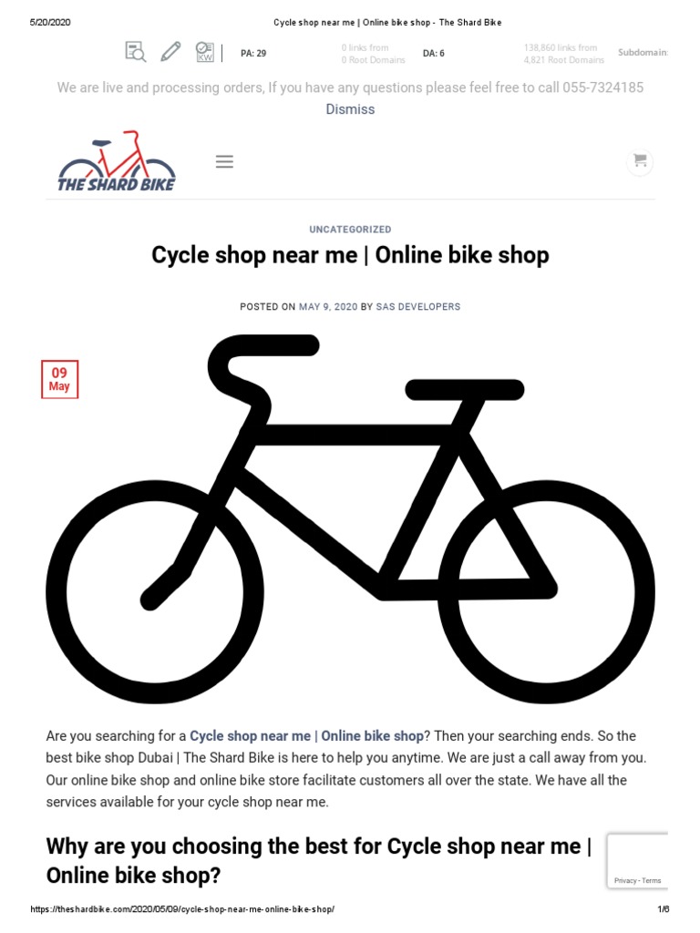This screenshot has width=700, height=933.
Task: Open the SAS DEVELOPERS author link
Action: 417,306
